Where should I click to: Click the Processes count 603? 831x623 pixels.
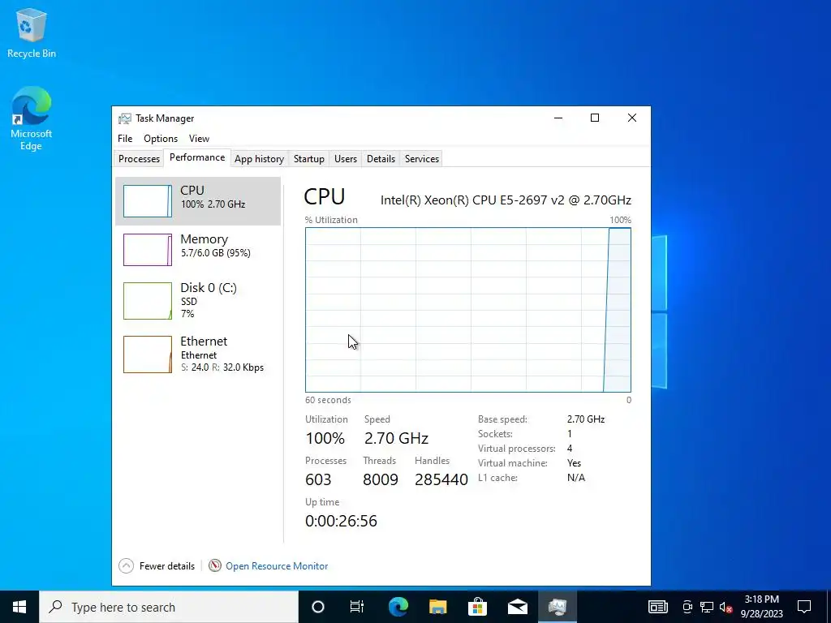(x=318, y=479)
